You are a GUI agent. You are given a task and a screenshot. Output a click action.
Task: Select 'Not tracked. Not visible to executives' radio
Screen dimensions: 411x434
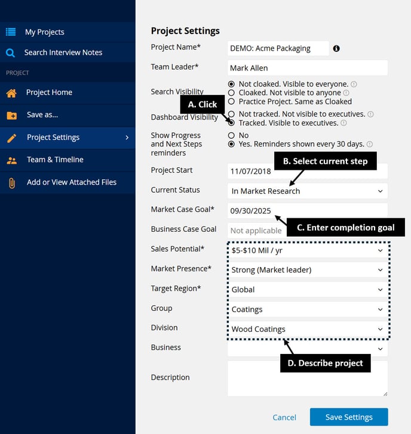click(232, 114)
